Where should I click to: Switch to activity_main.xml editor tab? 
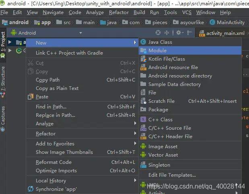[x=222, y=33]
